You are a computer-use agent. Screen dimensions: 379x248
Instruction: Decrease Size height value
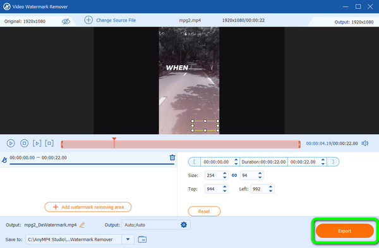coord(260,178)
